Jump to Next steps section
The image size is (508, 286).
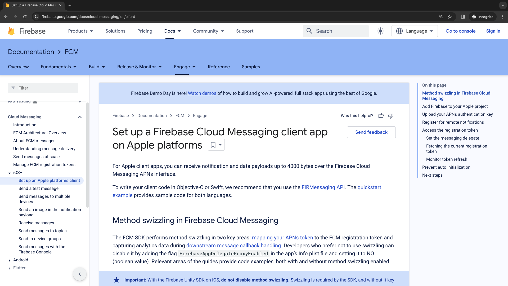[432, 175]
